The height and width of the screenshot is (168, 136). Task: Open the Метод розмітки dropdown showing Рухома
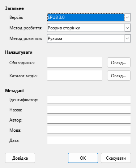pyautogui.click(x=89, y=38)
